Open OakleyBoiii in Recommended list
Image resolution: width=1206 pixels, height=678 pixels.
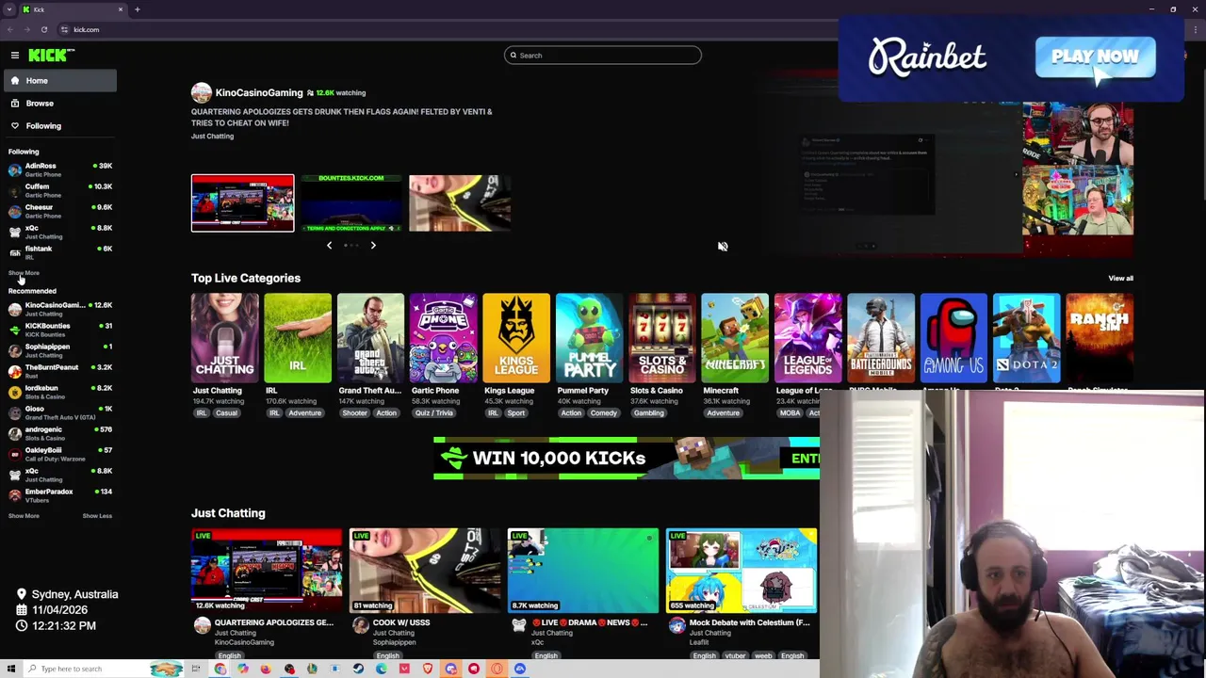click(x=58, y=454)
